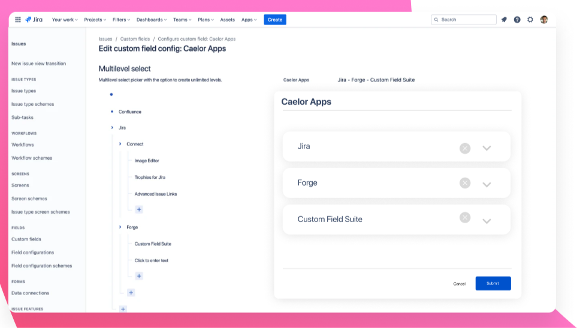
Task: Select Custom Field Suite tree option
Action: coord(153,244)
